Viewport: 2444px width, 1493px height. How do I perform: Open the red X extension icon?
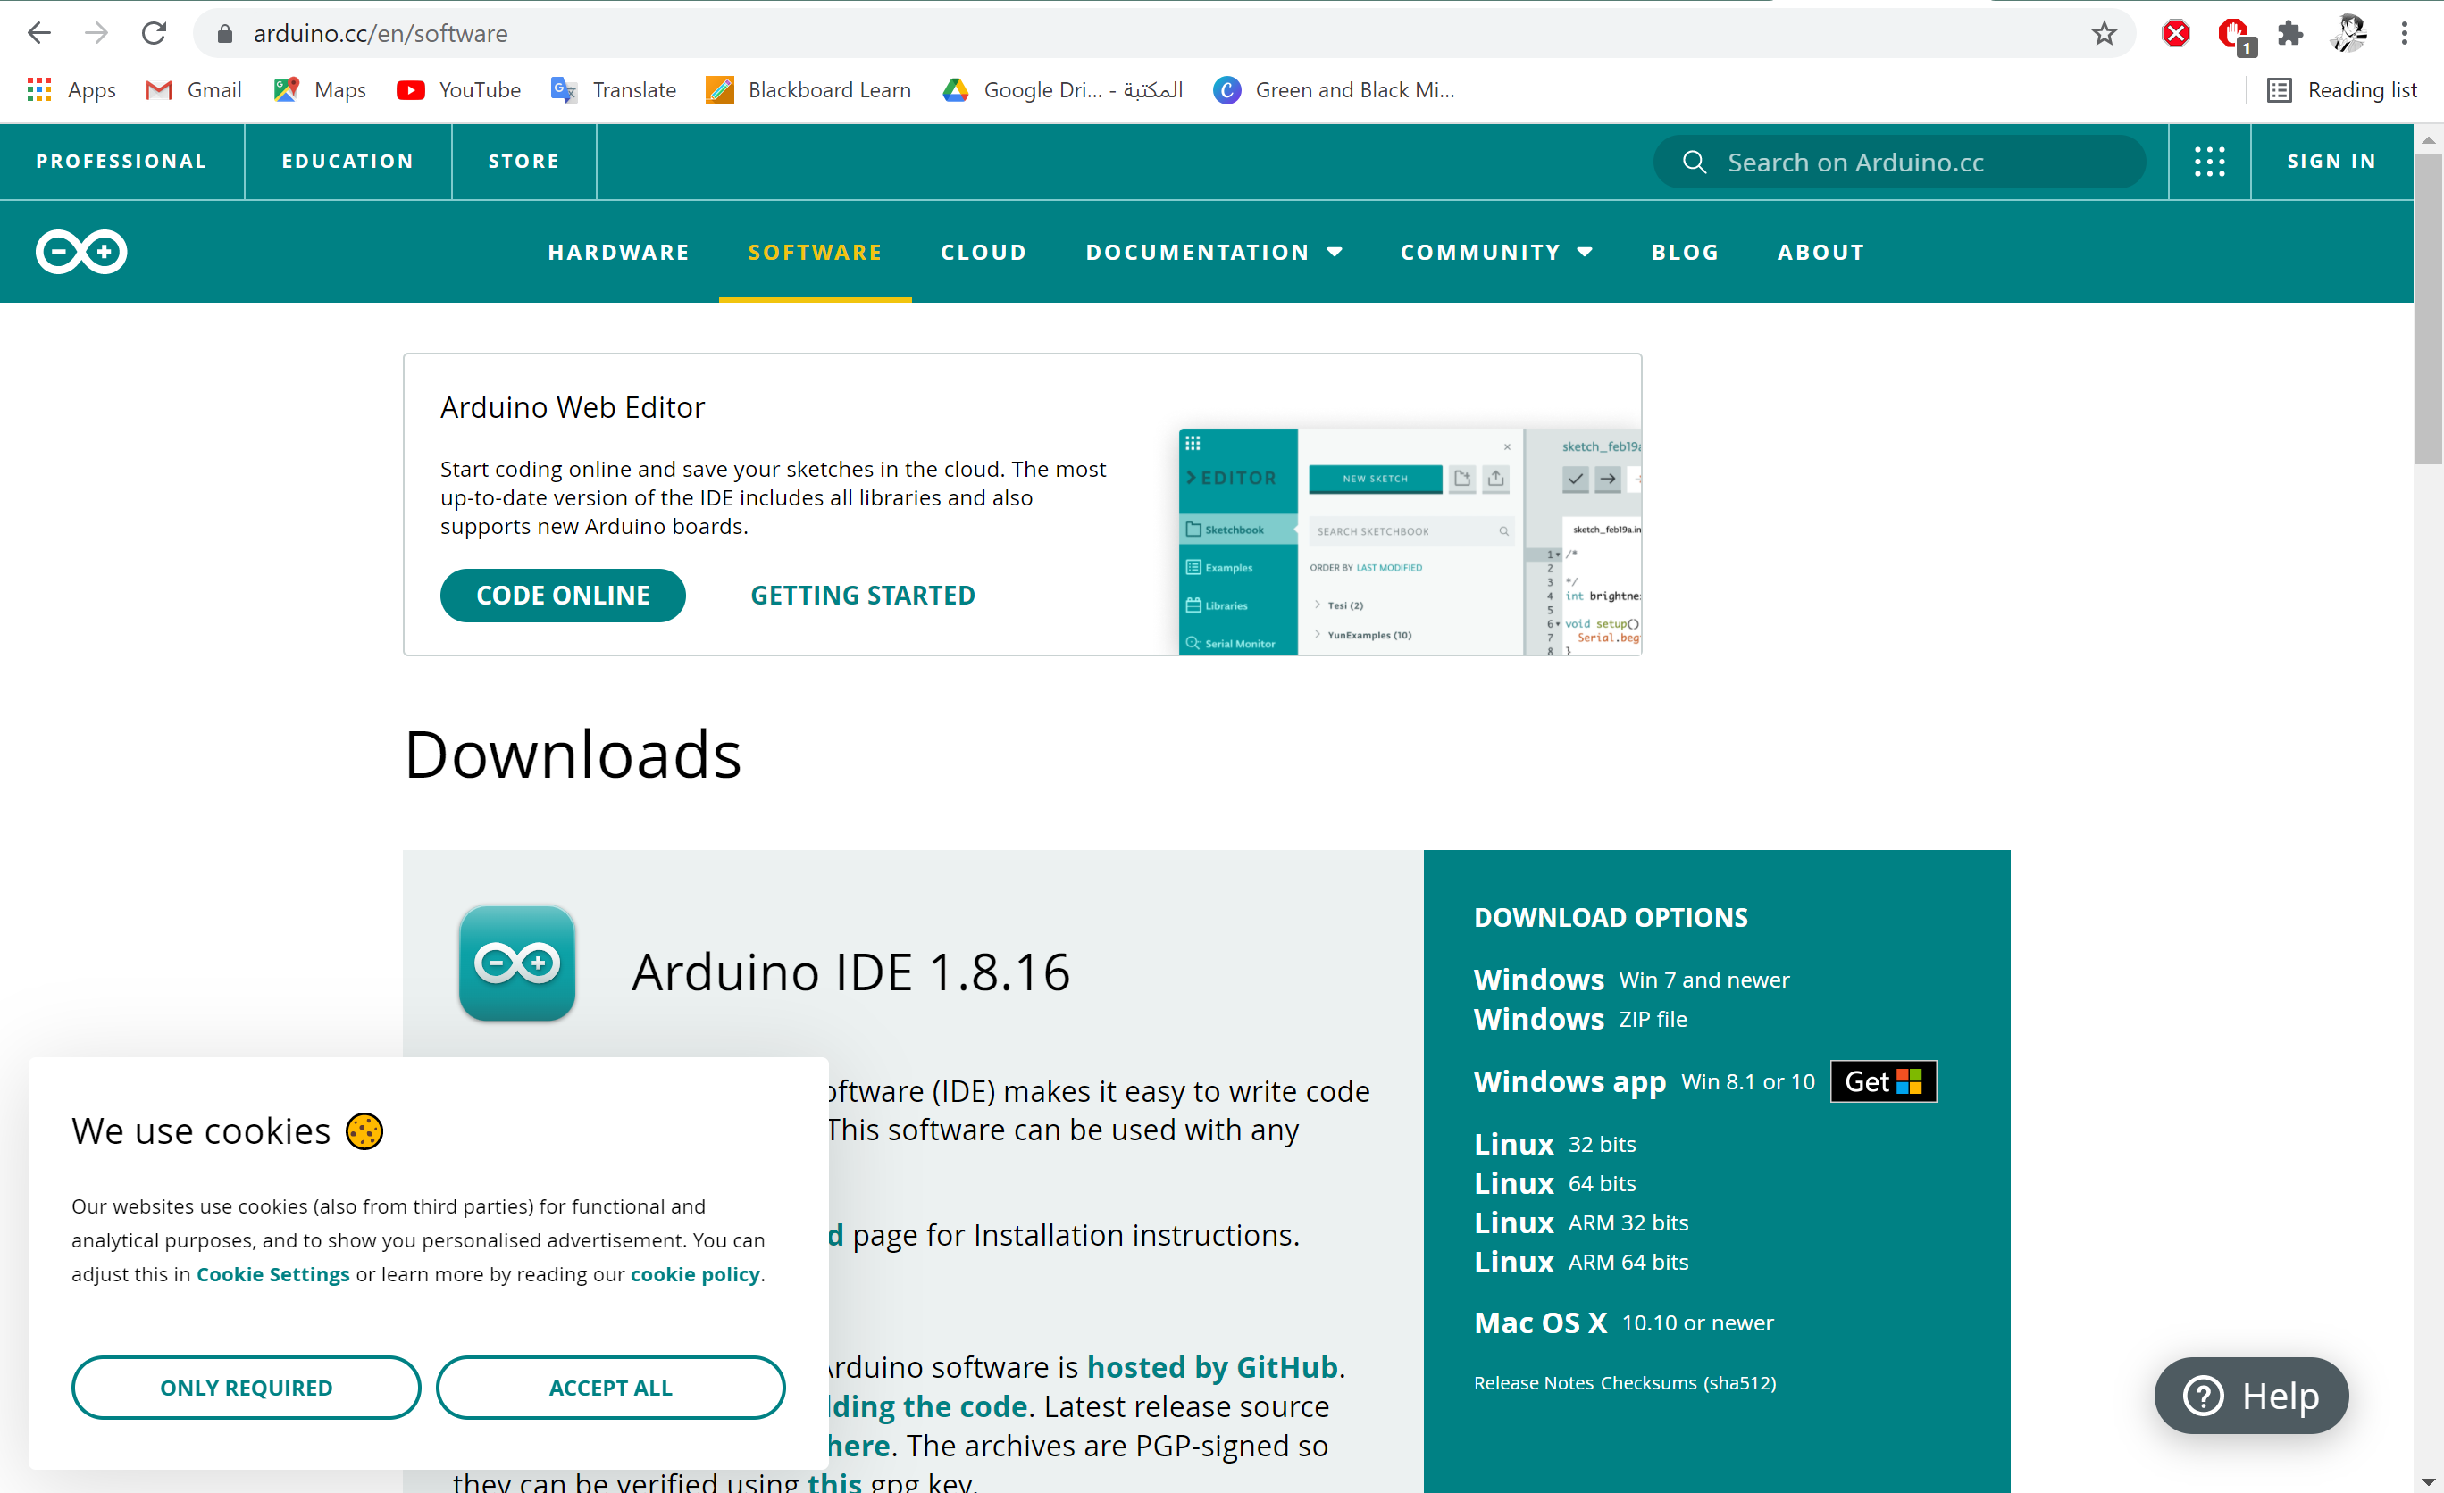click(x=2175, y=34)
